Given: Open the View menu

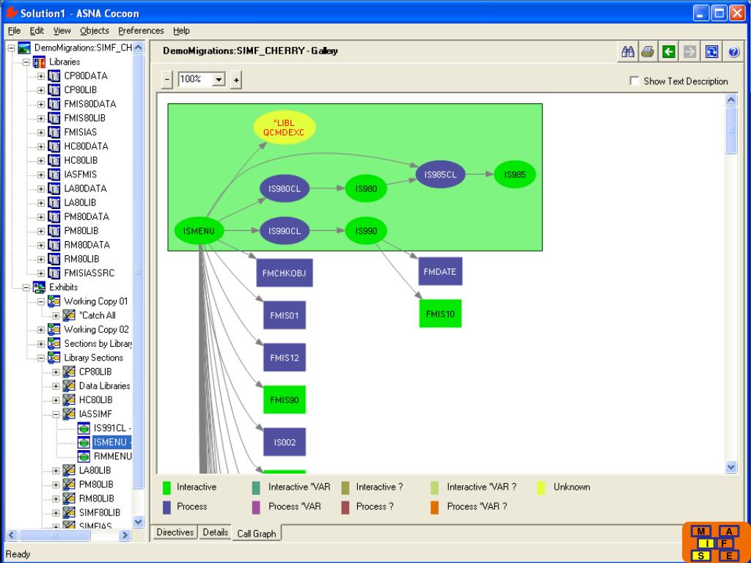Looking at the screenshot, I should [62, 31].
